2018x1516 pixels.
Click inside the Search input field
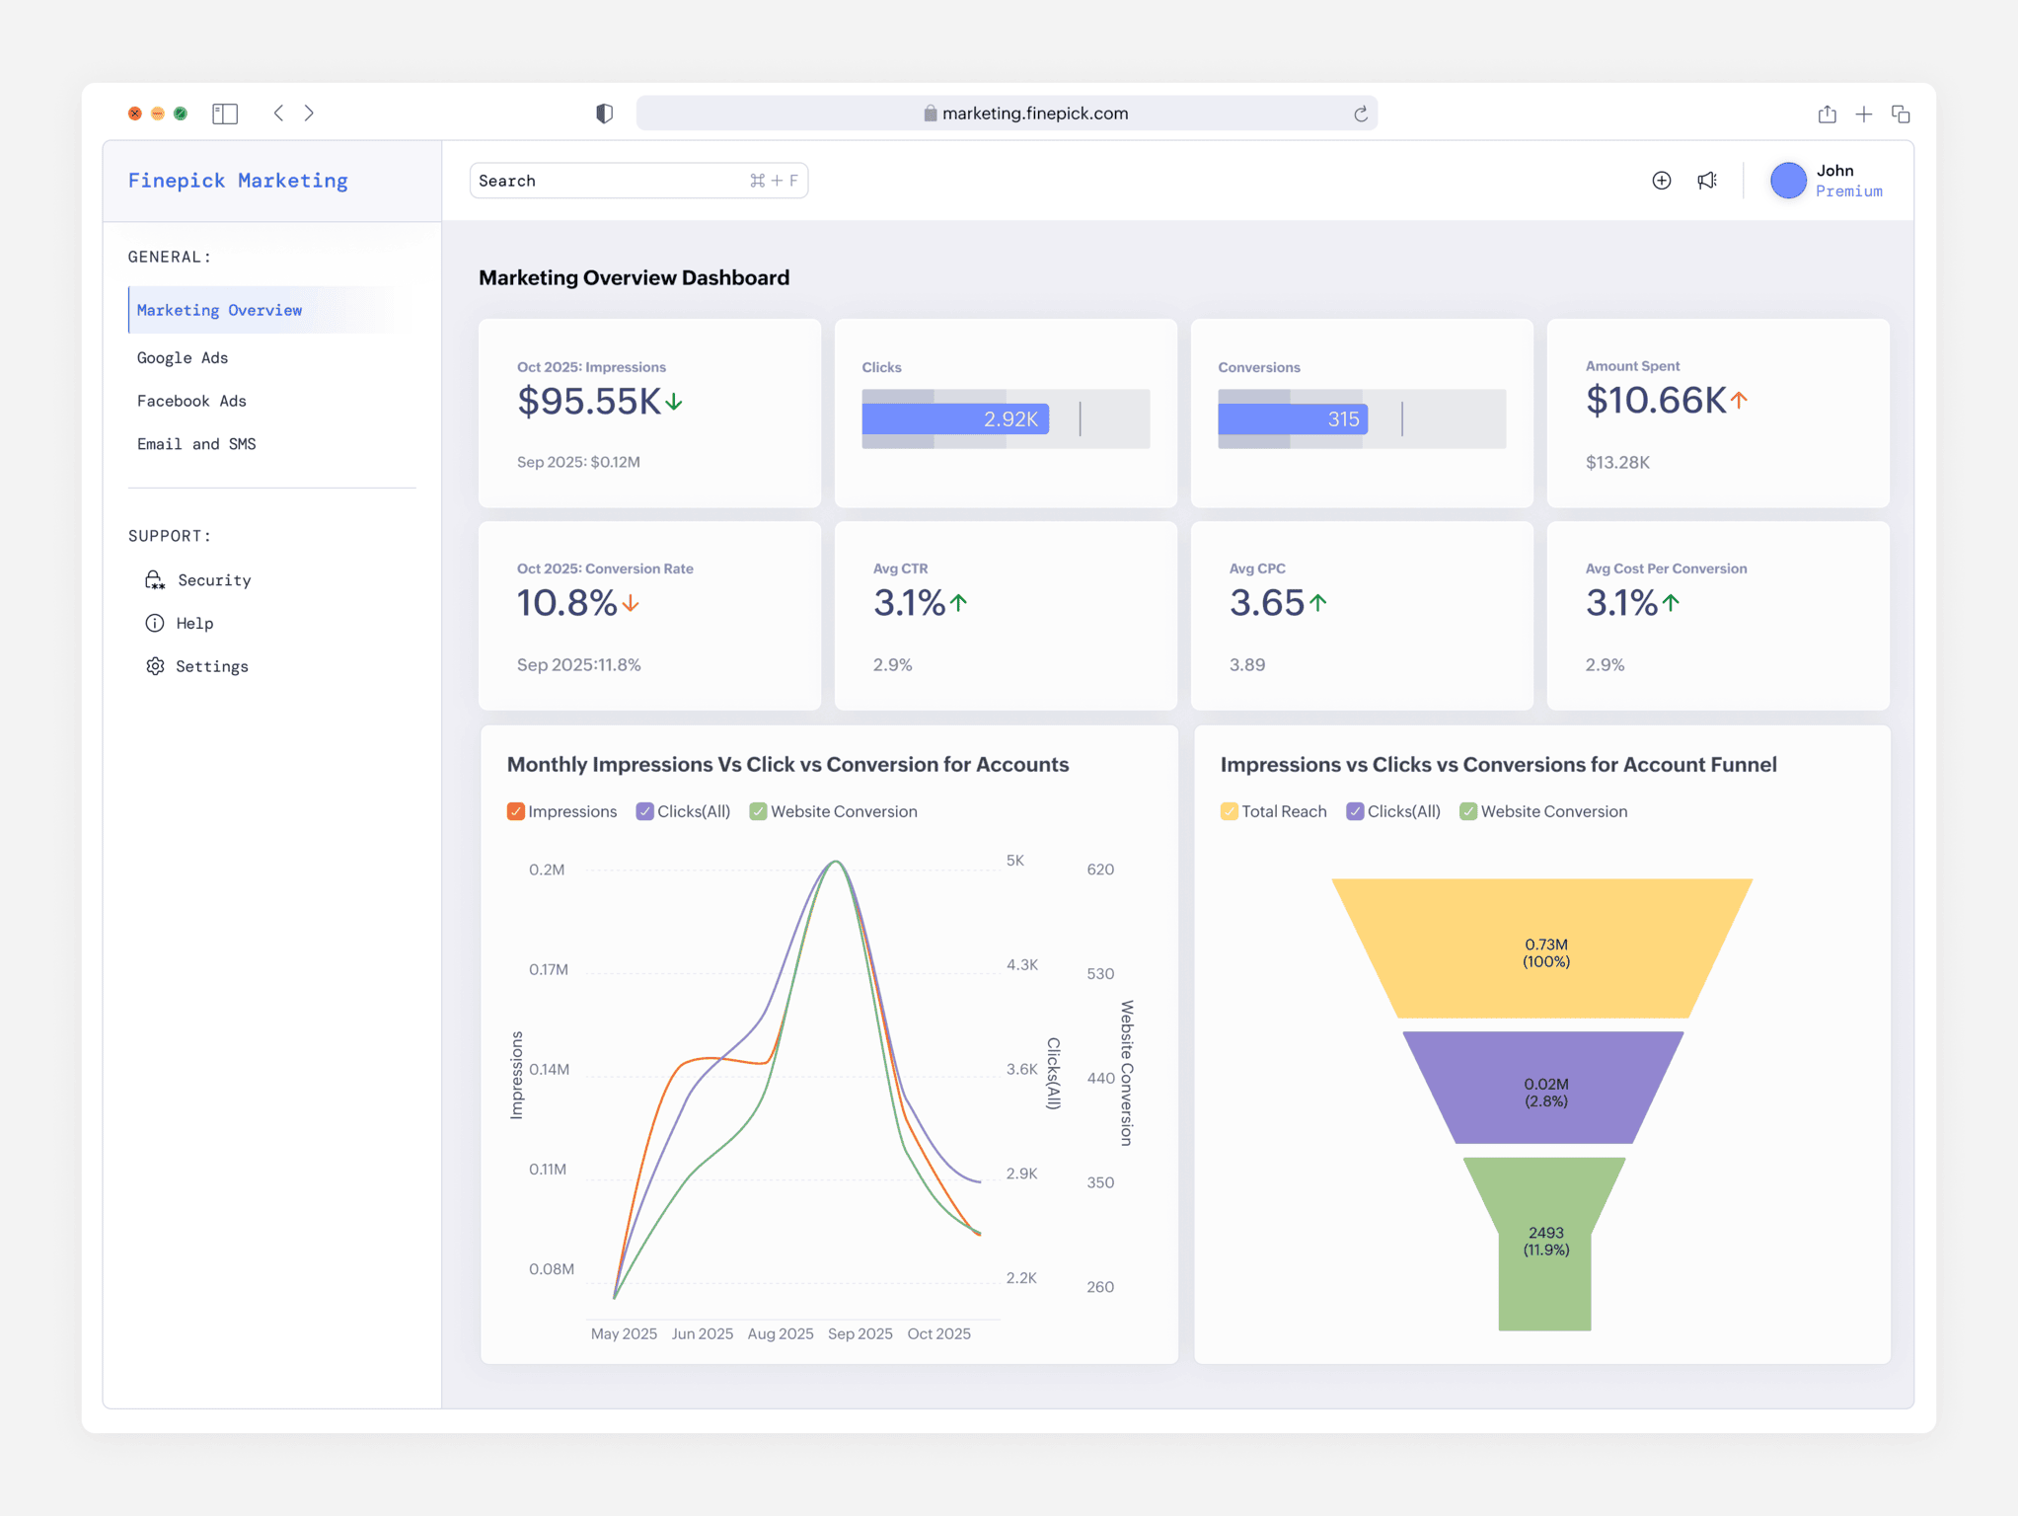click(x=592, y=180)
